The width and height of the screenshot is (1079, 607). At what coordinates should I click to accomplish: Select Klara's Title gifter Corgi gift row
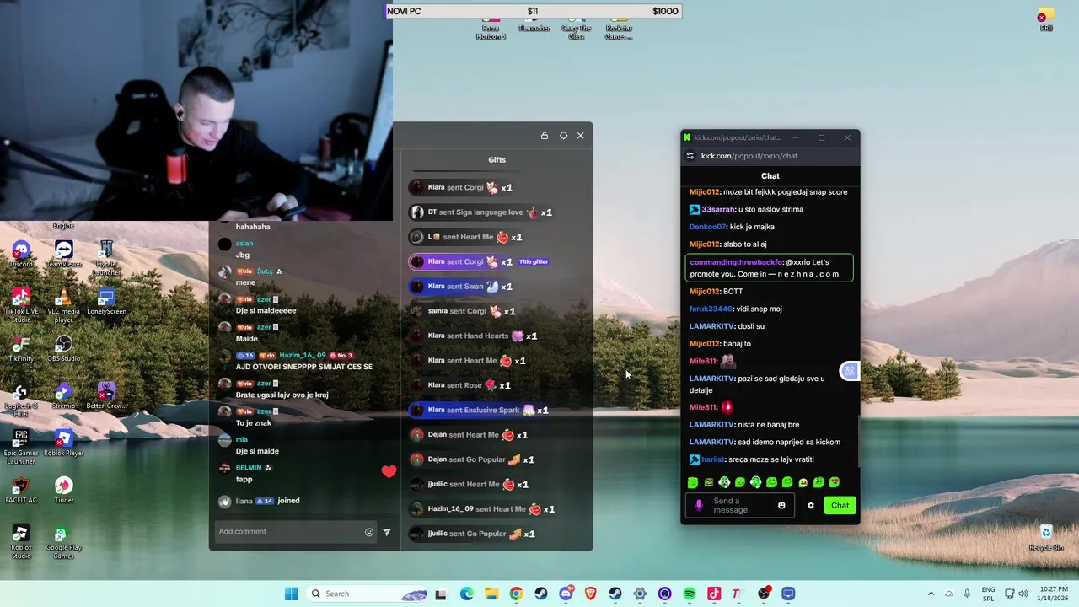[480, 261]
